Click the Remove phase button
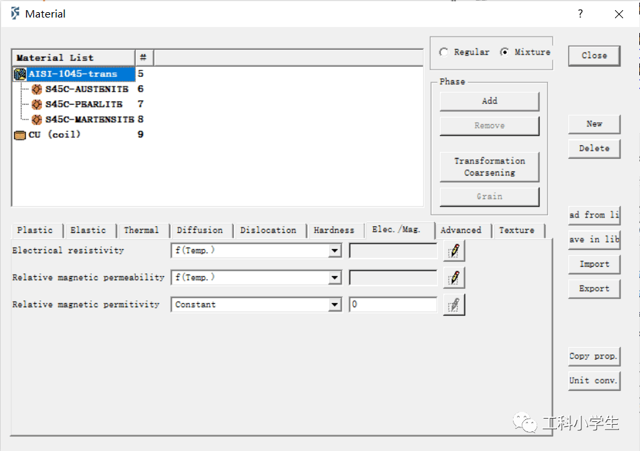 click(x=489, y=126)
